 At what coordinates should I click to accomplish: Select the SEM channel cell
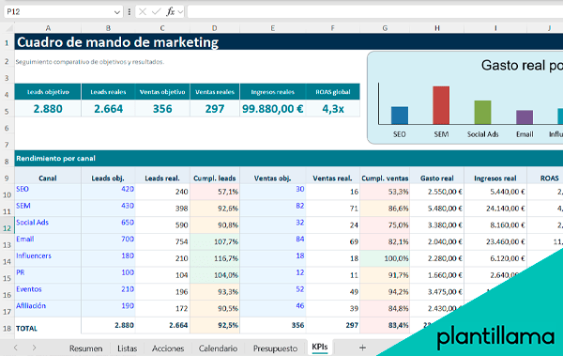[x=48, y=209]
